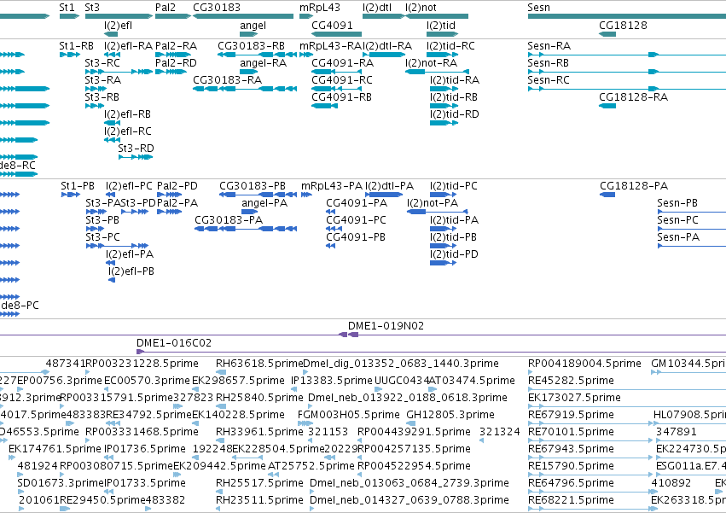This screenshot has height=513, width=726.
Task: Click transcript label "l(2)efl-RA"
Action: pos(128,46)
